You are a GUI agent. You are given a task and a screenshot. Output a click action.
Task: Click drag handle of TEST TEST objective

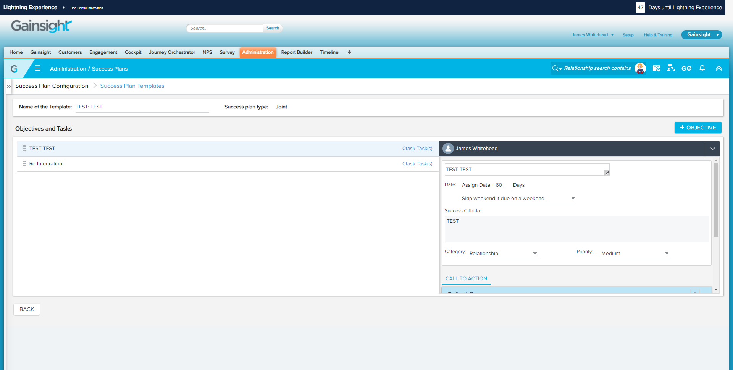click(24, 149)
